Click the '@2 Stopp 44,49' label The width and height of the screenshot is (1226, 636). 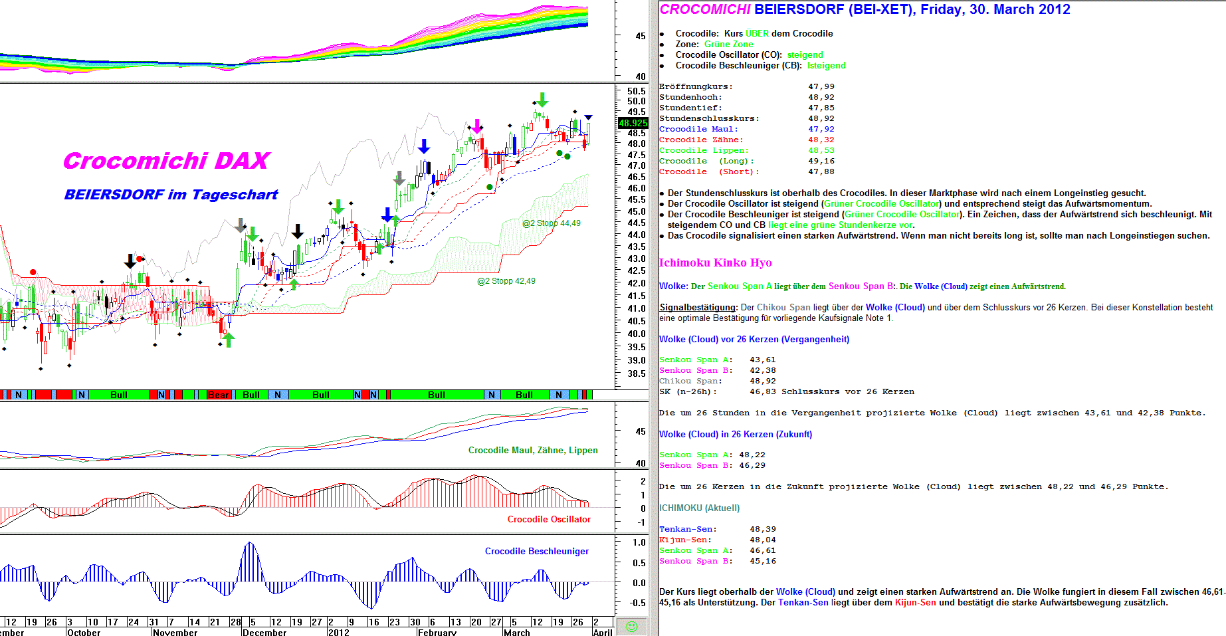coord(551,223)
